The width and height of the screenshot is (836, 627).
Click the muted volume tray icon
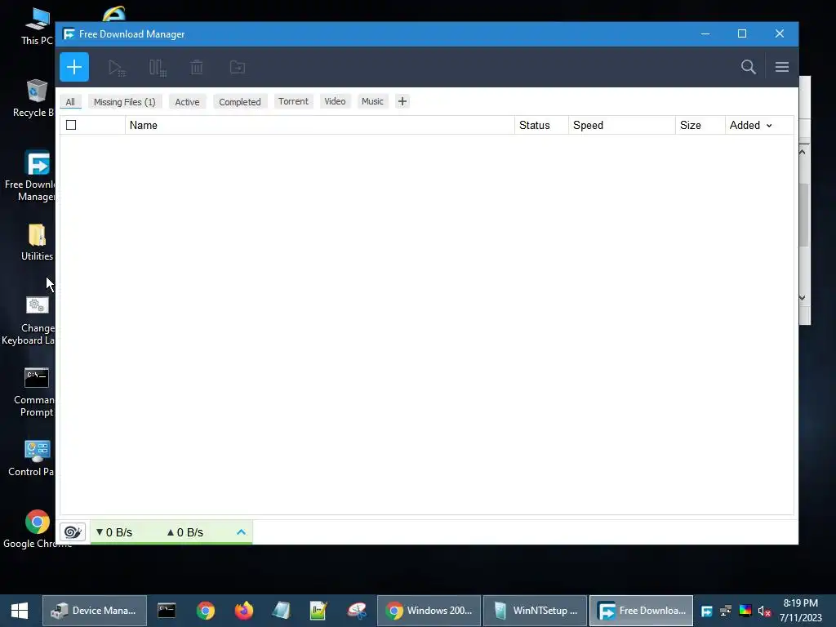click(764, 611)
